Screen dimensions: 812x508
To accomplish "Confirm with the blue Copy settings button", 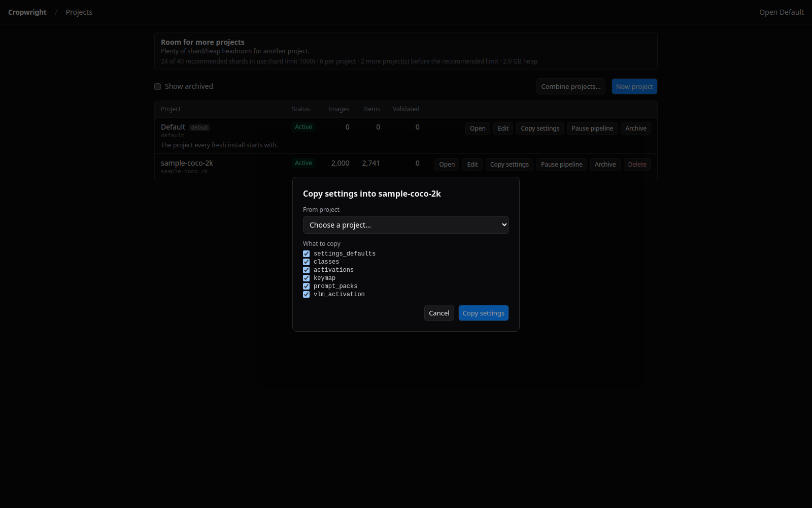I will click(484, 313).
